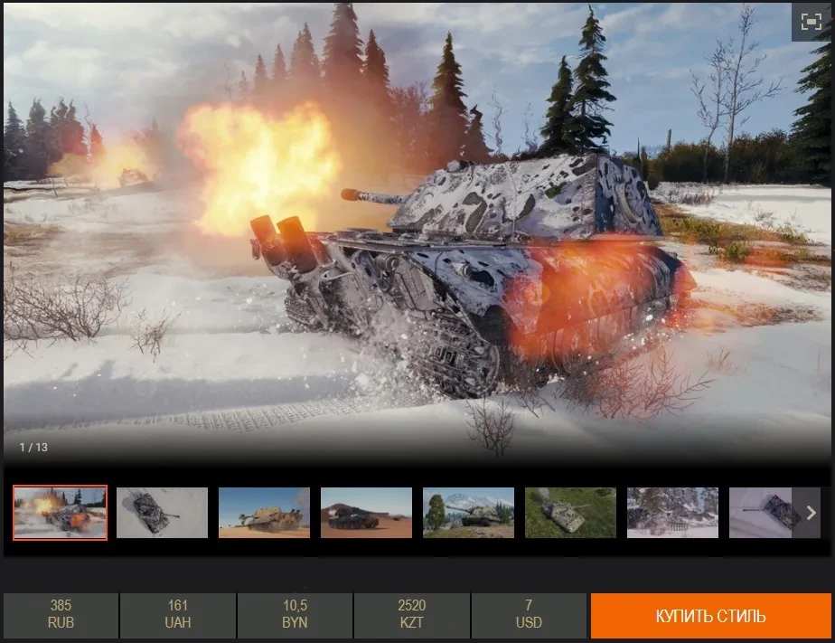The width and height of the screenshot is (835, 643).
Task: Choose the 385 RUB price option
Action: pos(61,615)
